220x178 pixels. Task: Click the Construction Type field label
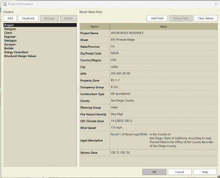(x=92, y=94)
